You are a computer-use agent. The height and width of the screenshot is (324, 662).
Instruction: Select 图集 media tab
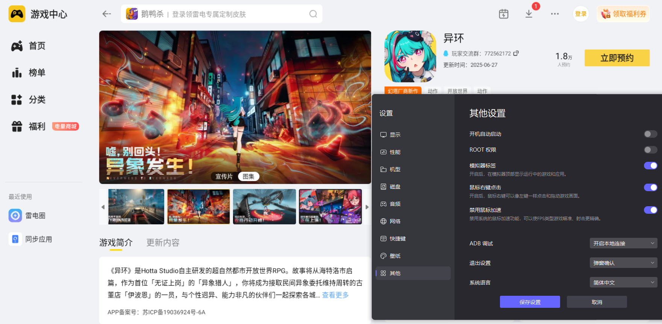tap(248, 176)
